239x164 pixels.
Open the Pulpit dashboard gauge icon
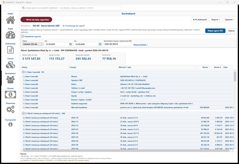[10, 35]
